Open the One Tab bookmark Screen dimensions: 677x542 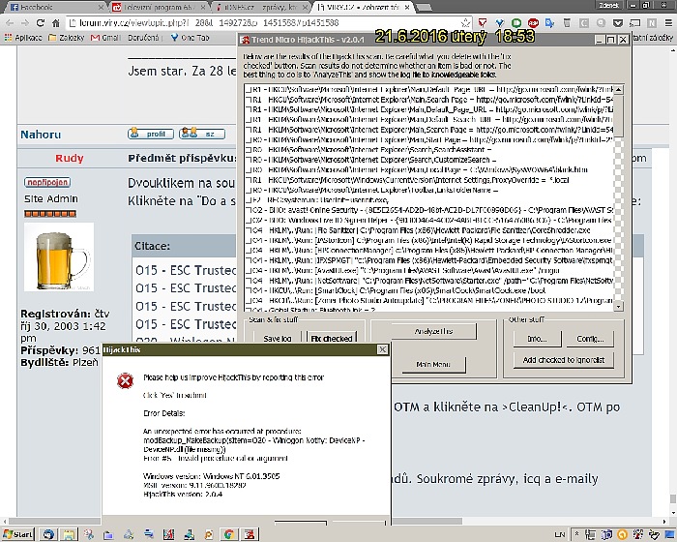click(190, 38)
